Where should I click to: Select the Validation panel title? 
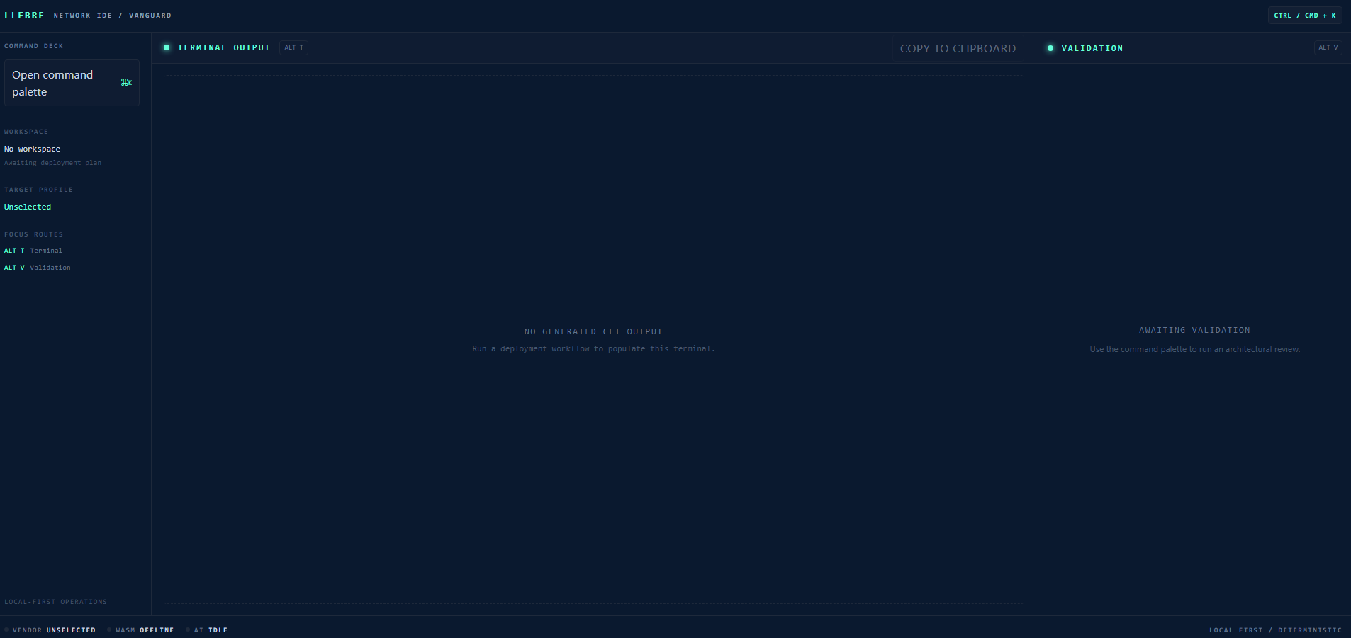1092,48
